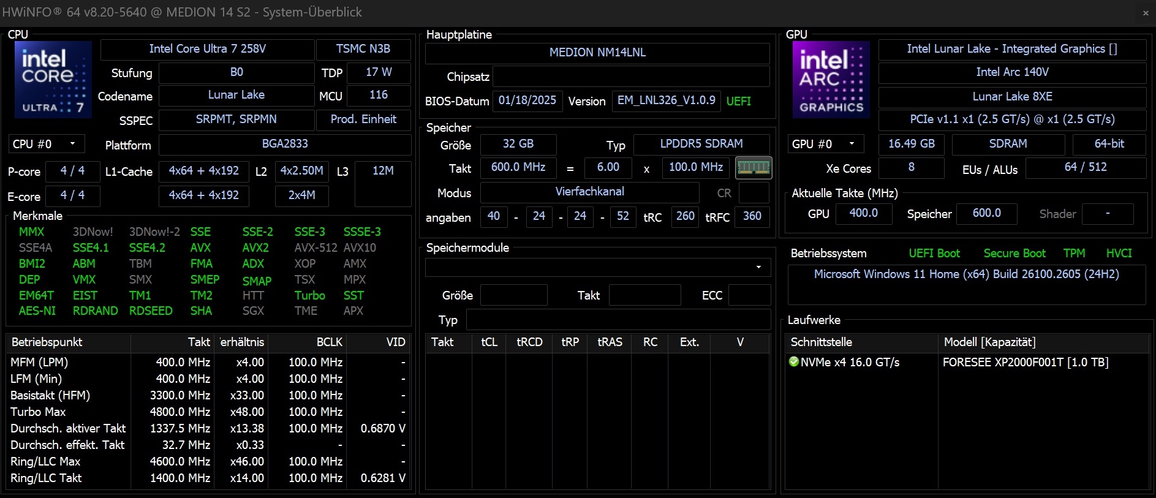This screenshot has height=498, width=1156.
Task: Click the Schnittstelle column header
Action: 861,342
